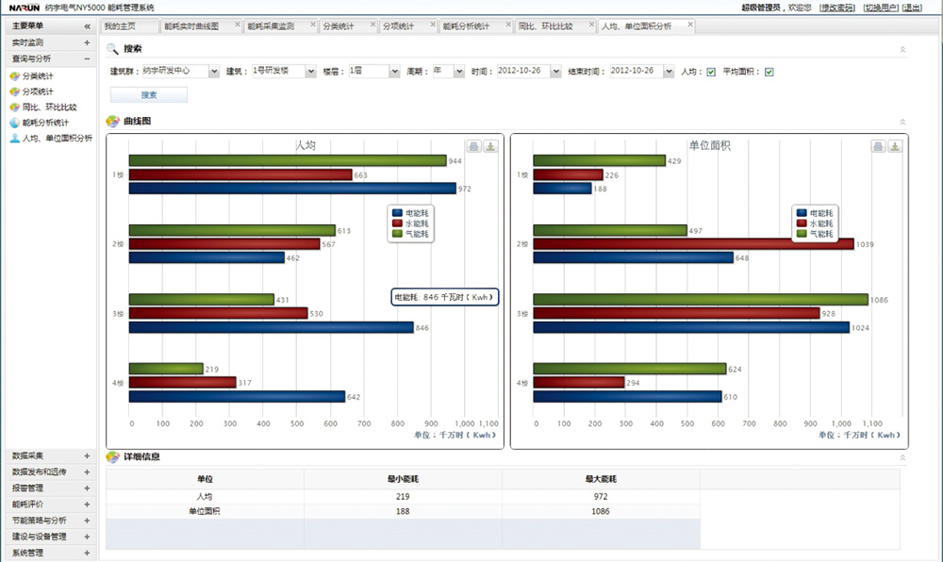Viewport: 943px width, 562px height.
Task: Collapse the 曲线图 panel
Action: pos(902,122)
